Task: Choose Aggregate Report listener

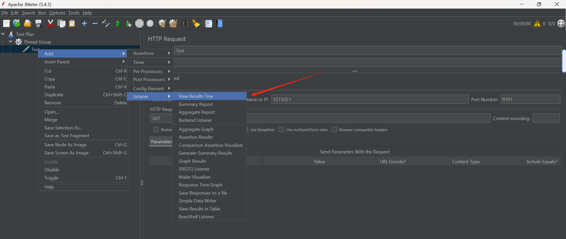Action: coord(209,112)
